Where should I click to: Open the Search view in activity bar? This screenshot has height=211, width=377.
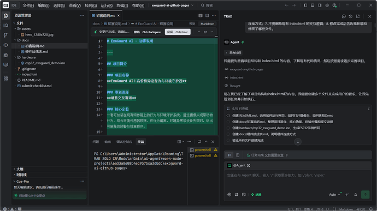(6, 25)
